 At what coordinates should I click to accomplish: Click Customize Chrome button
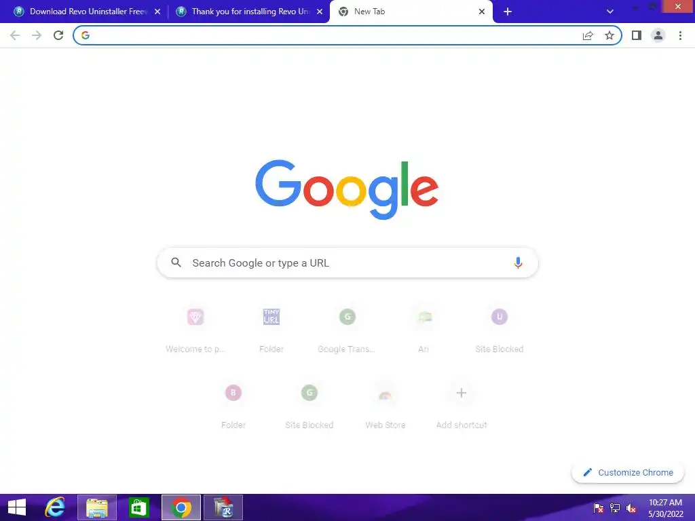[x=628, y=473]
